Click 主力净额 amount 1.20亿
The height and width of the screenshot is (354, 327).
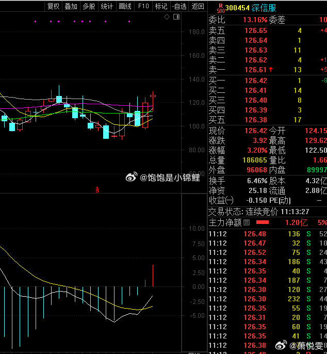[296, 222]
